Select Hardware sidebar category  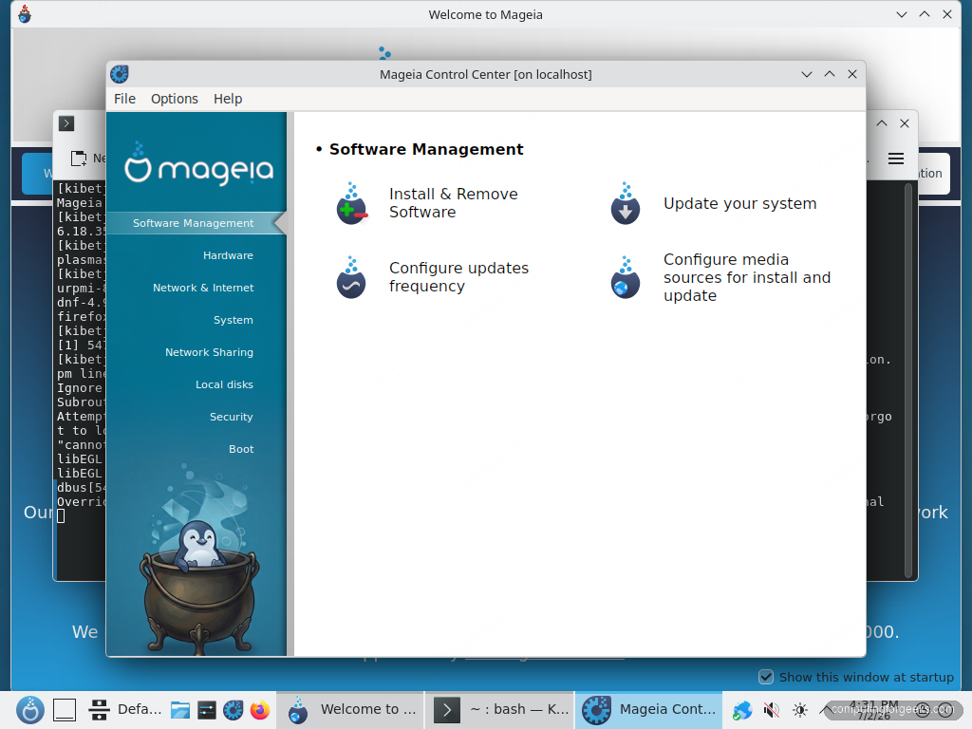tap(228, 255)
